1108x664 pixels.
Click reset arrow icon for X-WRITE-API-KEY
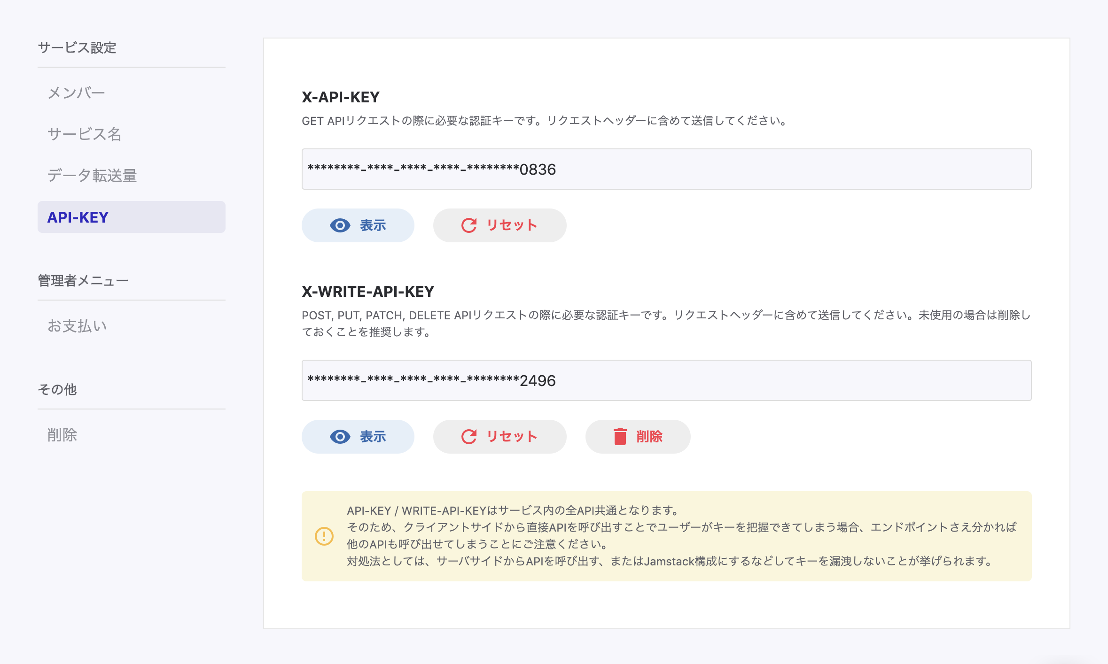468,437
